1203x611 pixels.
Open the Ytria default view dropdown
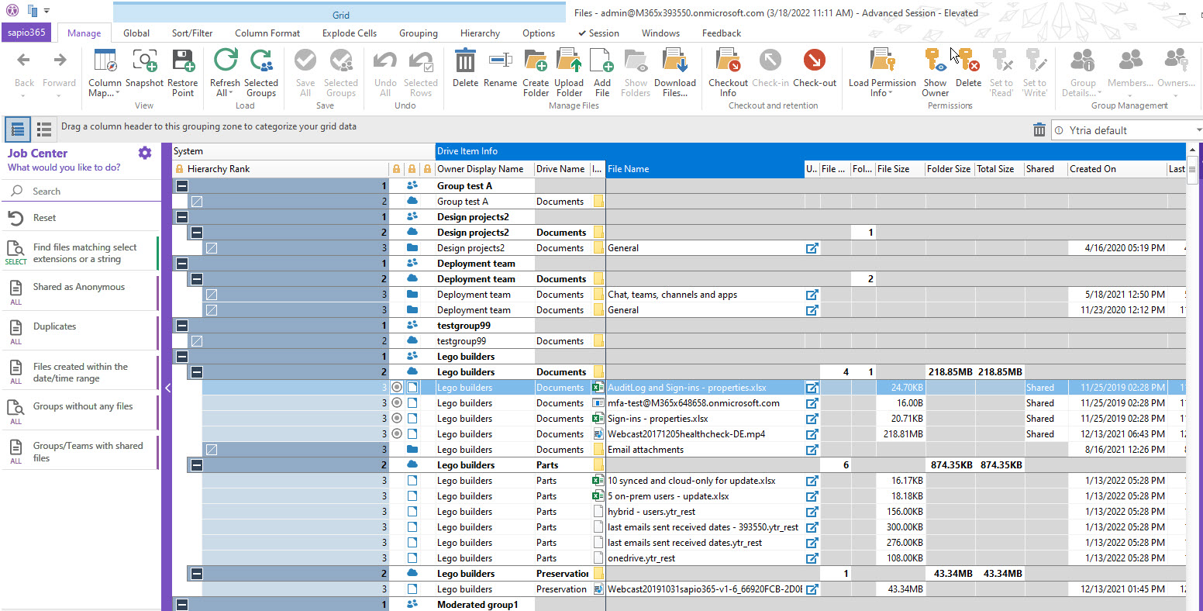(1197, 130)
